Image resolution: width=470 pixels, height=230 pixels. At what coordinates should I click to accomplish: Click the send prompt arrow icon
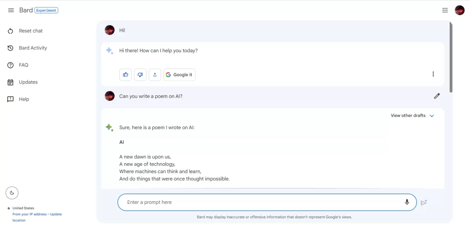tap(424, 203)
